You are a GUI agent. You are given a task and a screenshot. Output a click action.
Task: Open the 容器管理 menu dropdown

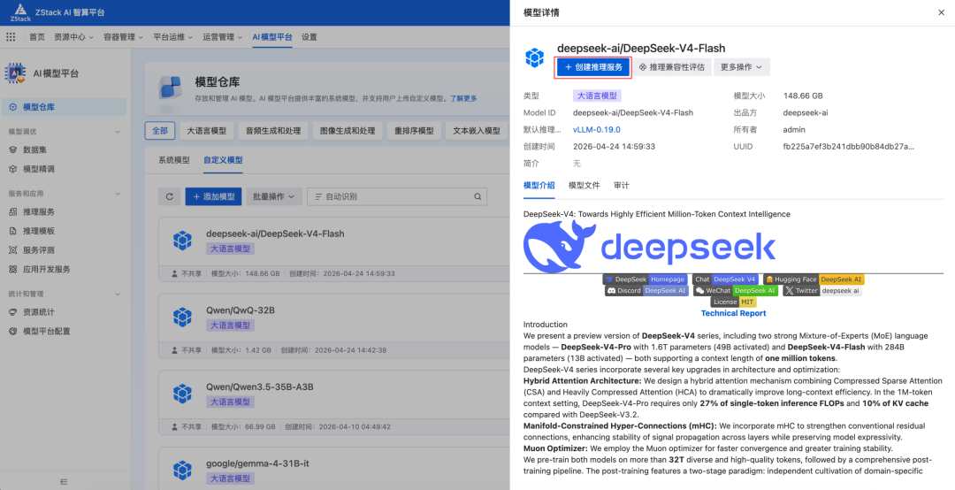(x=124, y=37)
